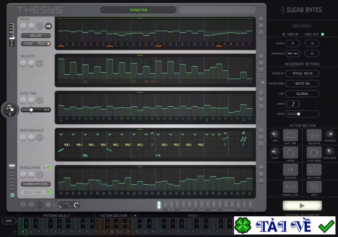Viewport: 338px width, 237px height.
Task: Click the left Octave value field showing 0
Action: pyautogui.click(x=293, y=43)
